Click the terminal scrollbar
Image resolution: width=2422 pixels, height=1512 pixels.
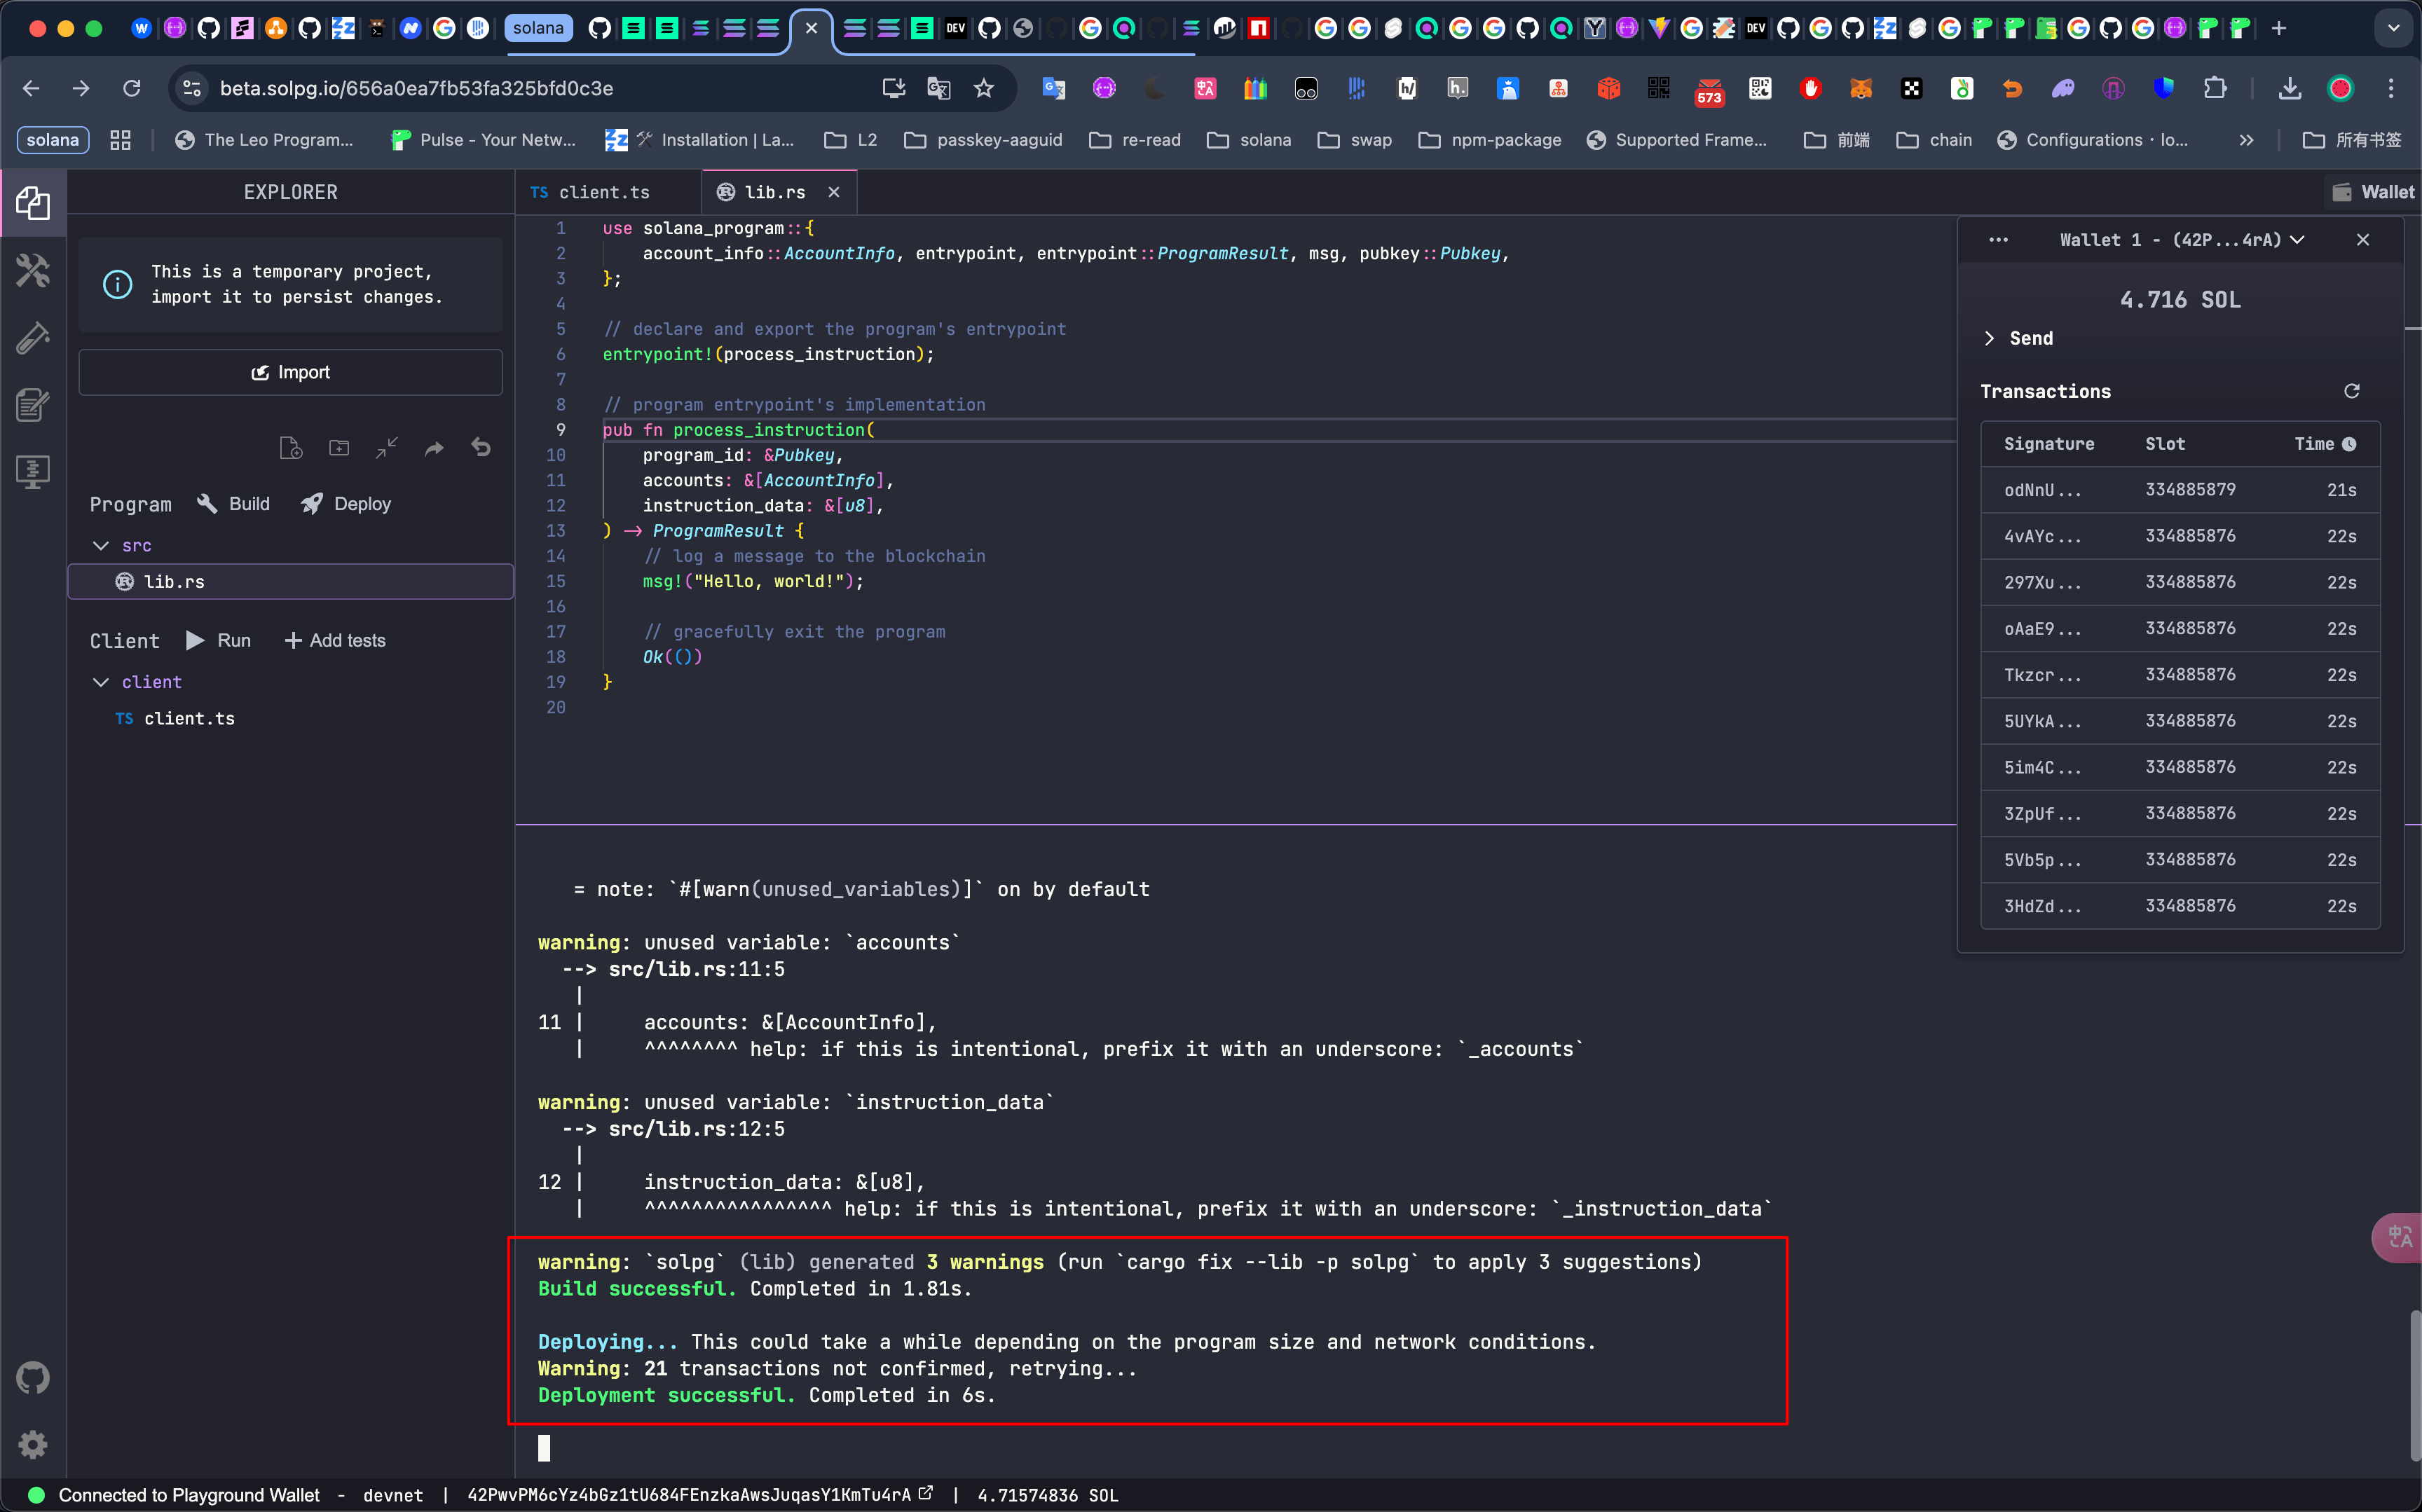tap(2414, 1385)
